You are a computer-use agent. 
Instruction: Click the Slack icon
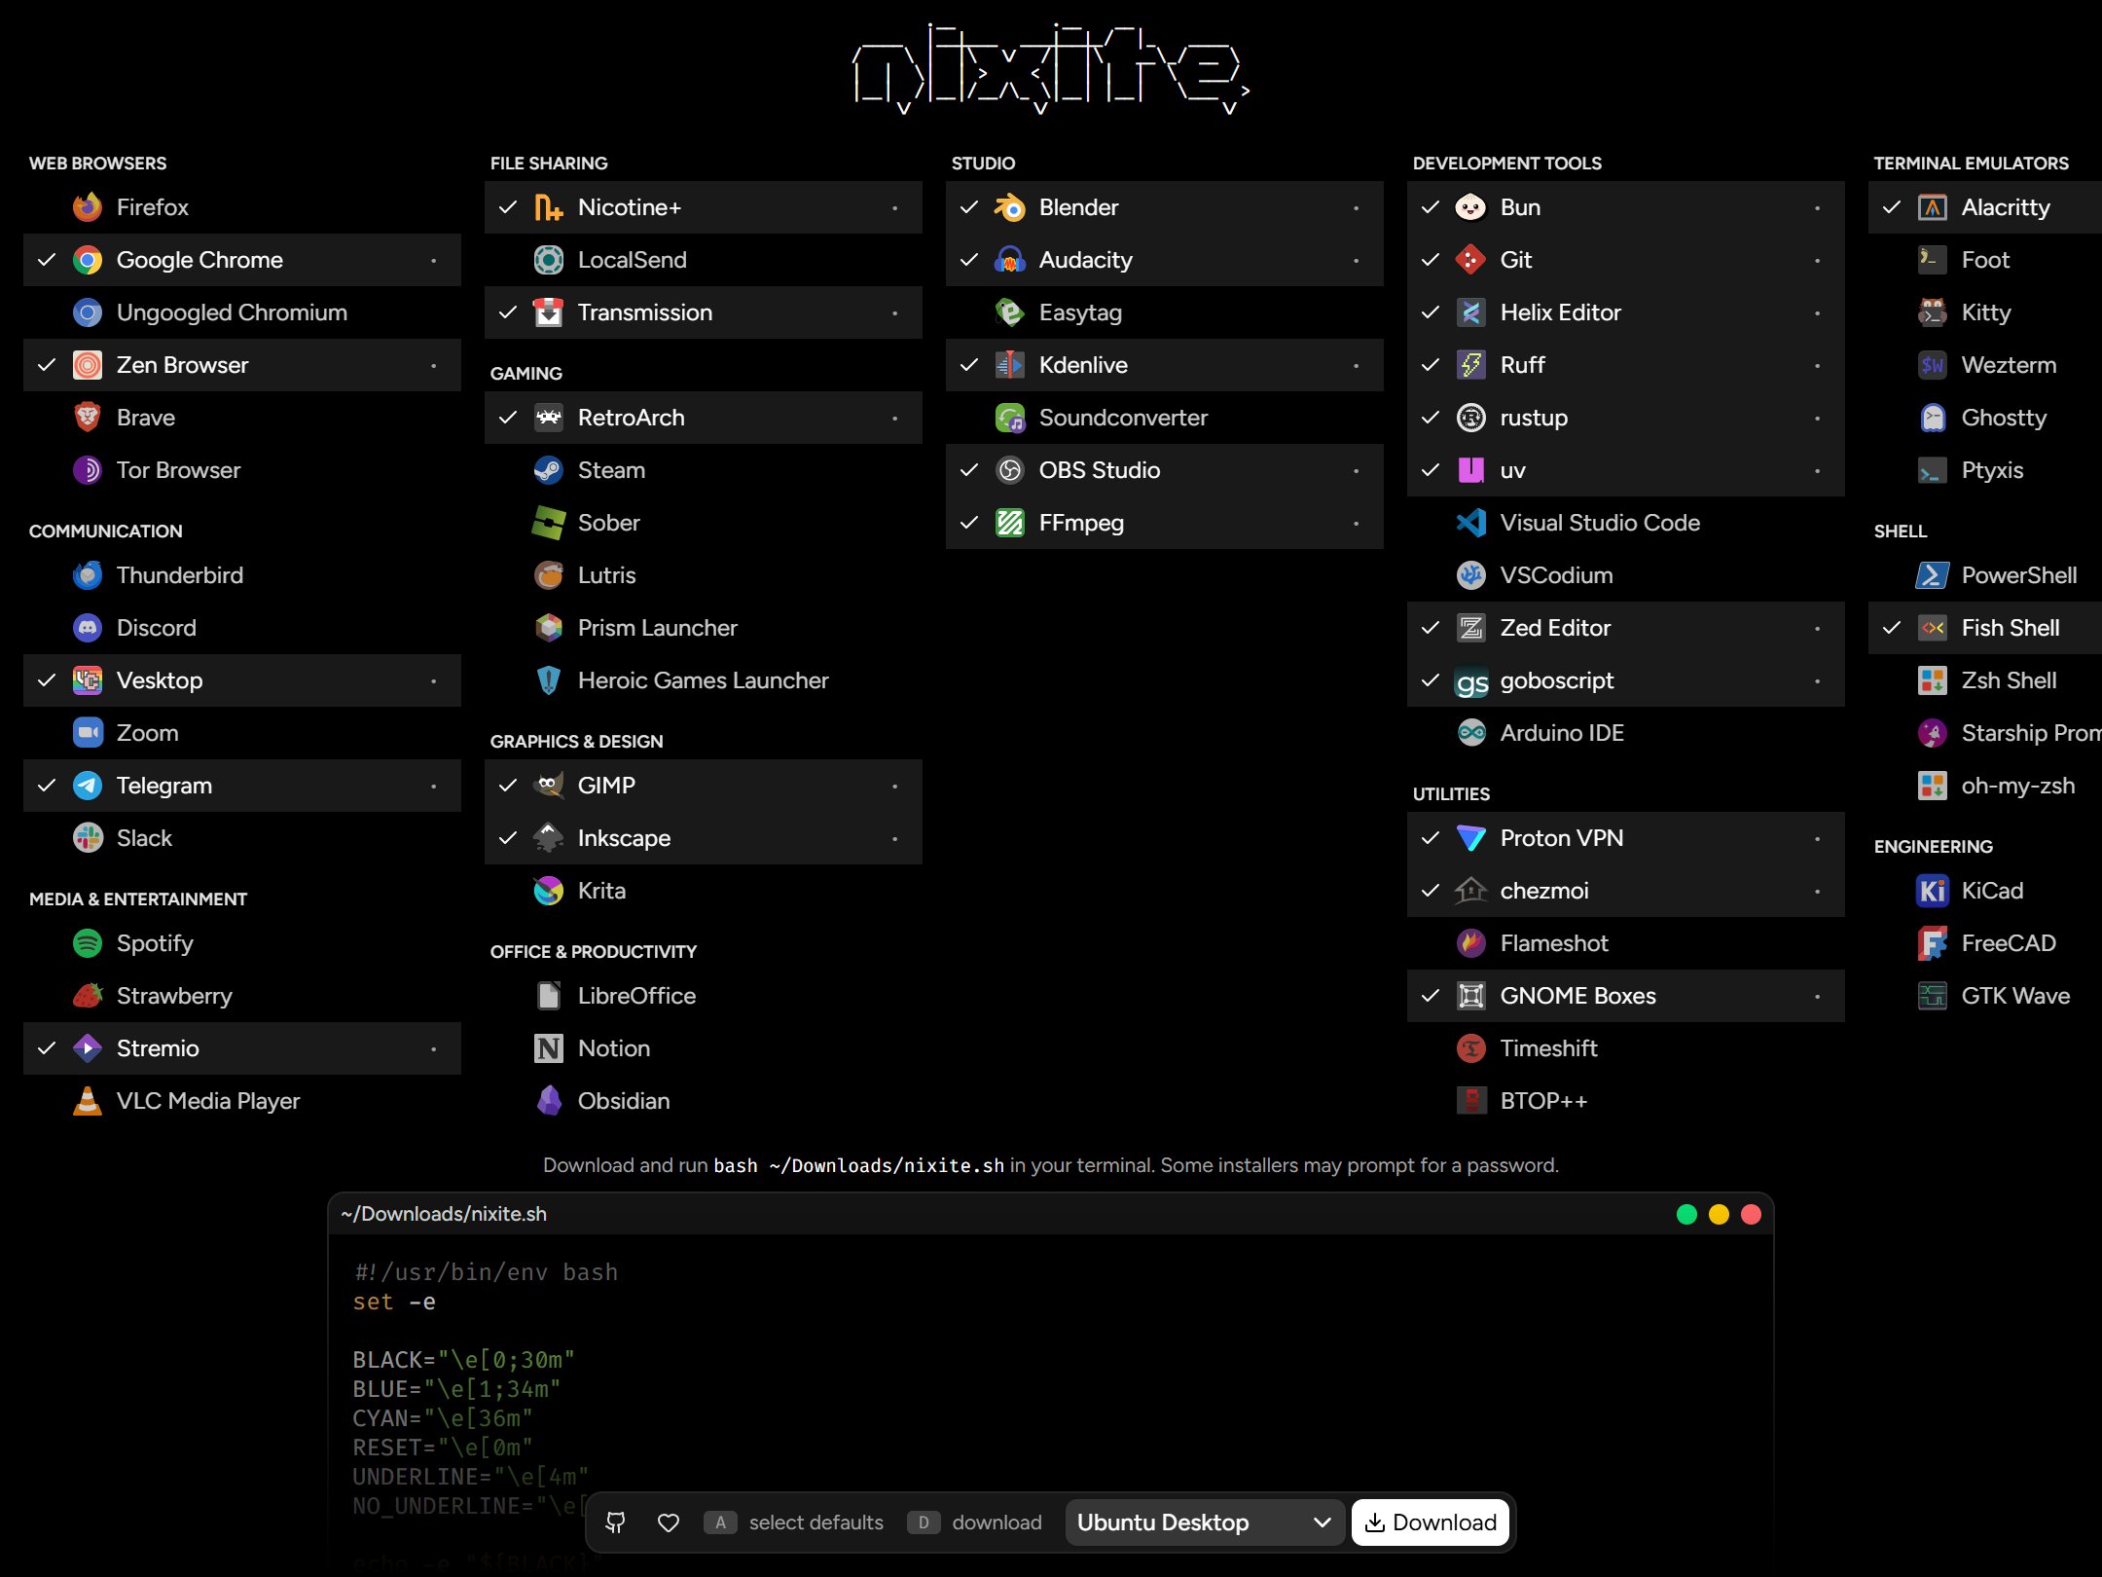88,838
